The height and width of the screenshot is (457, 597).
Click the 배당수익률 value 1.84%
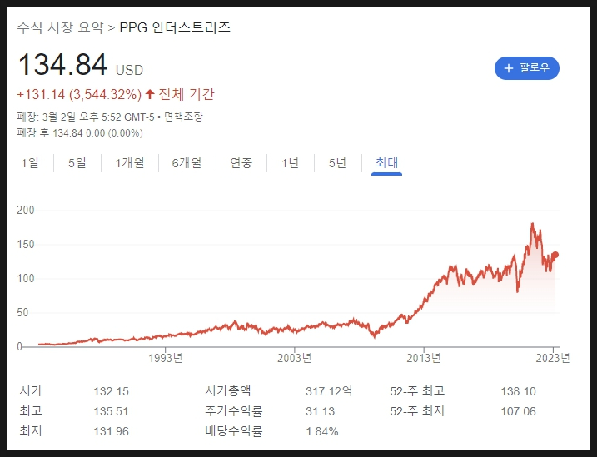[322, 431]
